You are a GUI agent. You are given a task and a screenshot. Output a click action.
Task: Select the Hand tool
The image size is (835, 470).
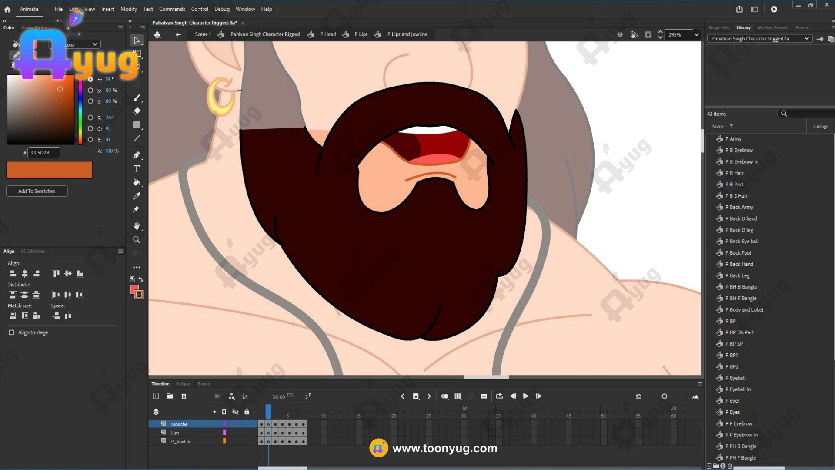[137, 226]
